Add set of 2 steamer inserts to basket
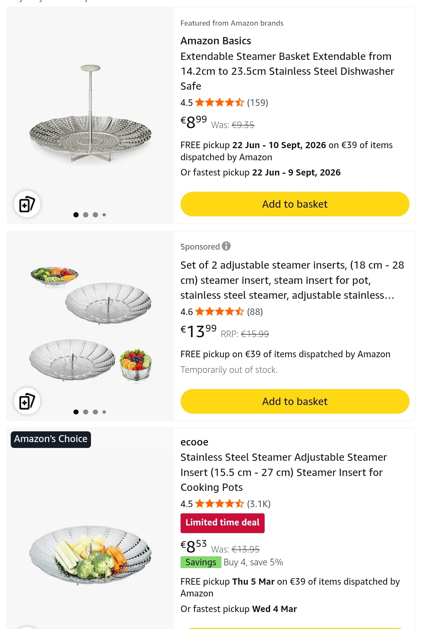The width and height of the screenshot is (422, 629). pyautogui.click(x=295, y=401)
